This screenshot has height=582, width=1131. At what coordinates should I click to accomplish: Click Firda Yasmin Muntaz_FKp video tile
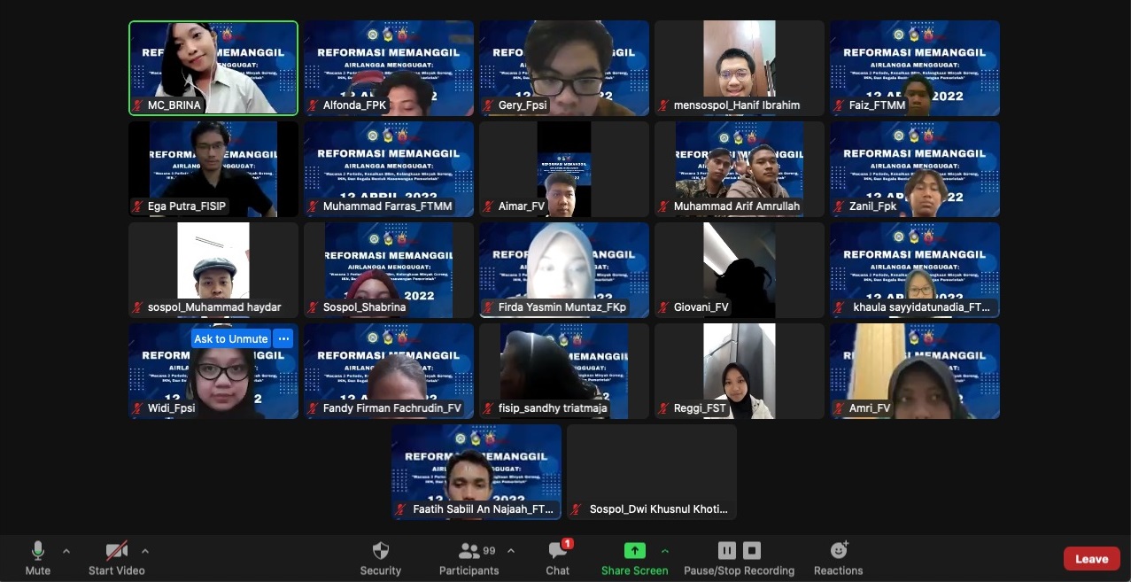coord(563,266)
